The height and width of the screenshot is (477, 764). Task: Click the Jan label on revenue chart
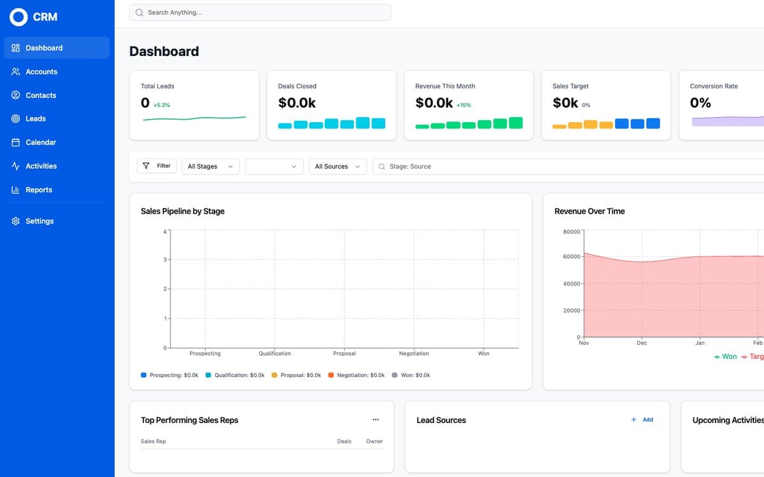[700, 343]
